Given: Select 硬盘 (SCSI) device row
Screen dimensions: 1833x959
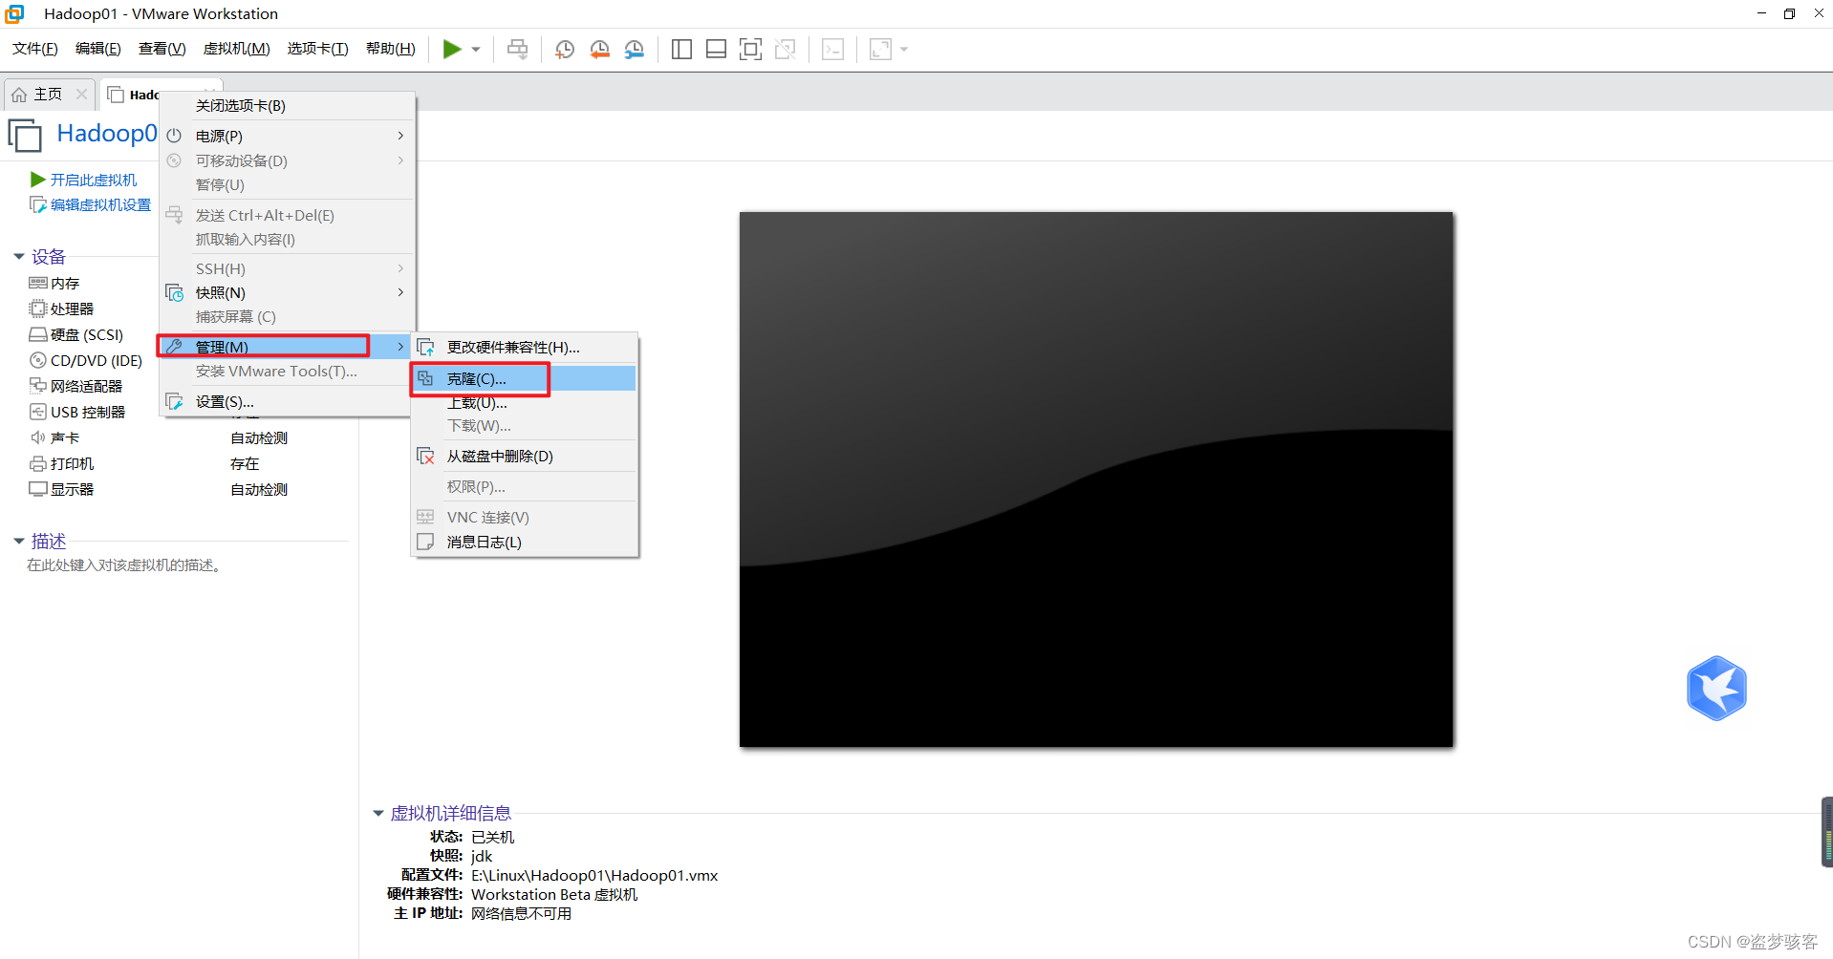Looking at the screenshot, I should click(x=76, y=334).
